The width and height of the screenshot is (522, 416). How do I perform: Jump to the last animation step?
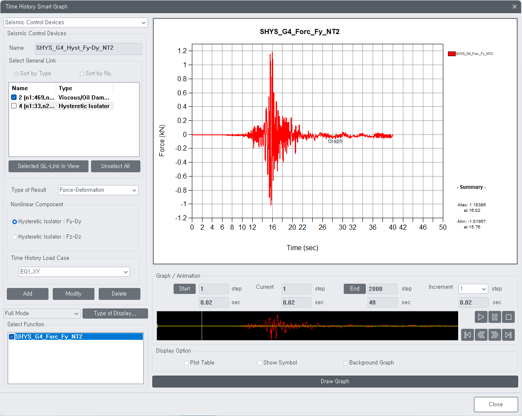click(x=508, y=335)
